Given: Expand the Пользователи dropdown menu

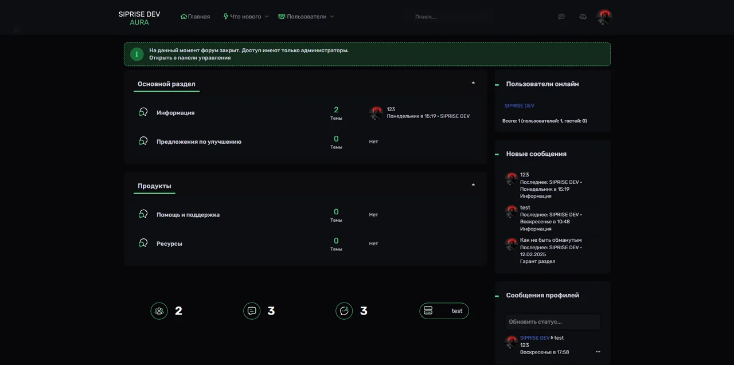Looking at the screenshot, I should point(332,17).
